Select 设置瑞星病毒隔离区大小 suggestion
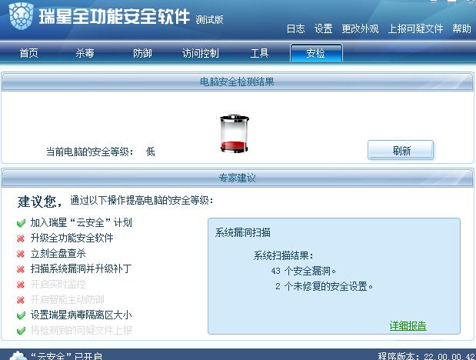476x360 pixels. tap(81, 315)
